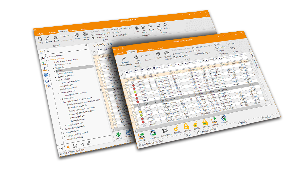Image resolution: width=306 pixels, height=169 pixels.
Task: Click Jednoduchý rychlý filtr in Smlouvy window
Action: (101, 34)
